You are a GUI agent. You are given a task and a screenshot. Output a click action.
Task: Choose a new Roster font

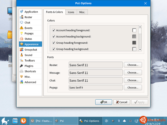(x=133, y=65)
